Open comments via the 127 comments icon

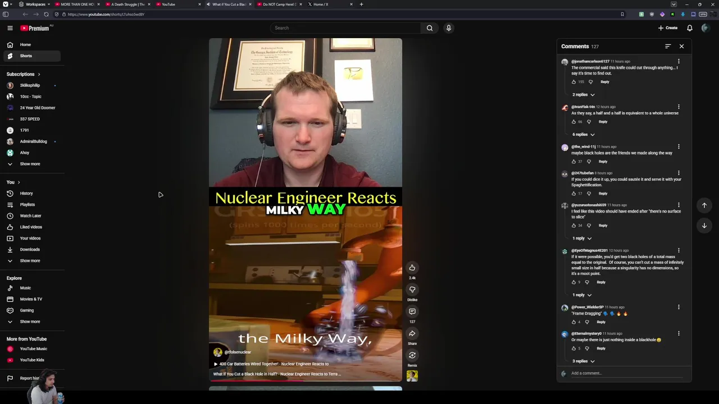[412, 311]
